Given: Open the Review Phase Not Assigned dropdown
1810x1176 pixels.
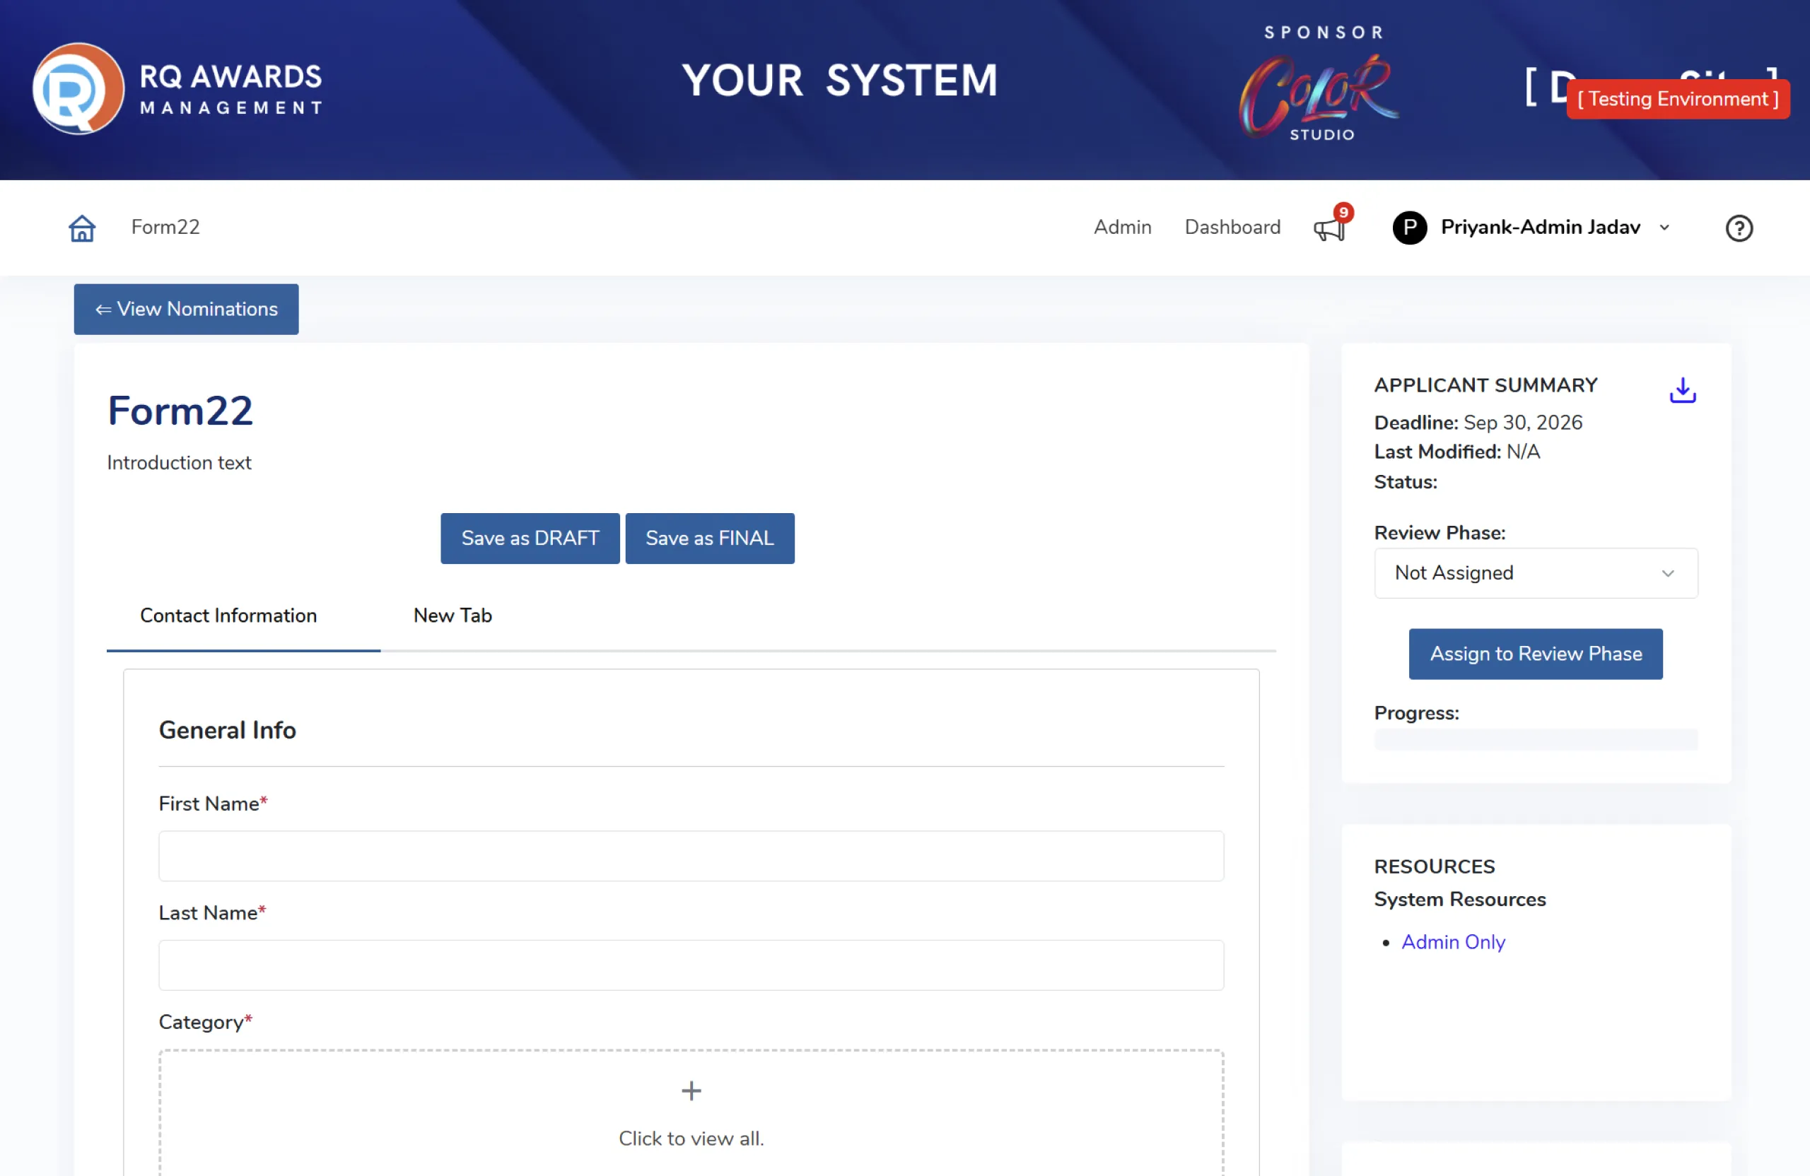Looking at the screenshot, I should [1535, 572].
